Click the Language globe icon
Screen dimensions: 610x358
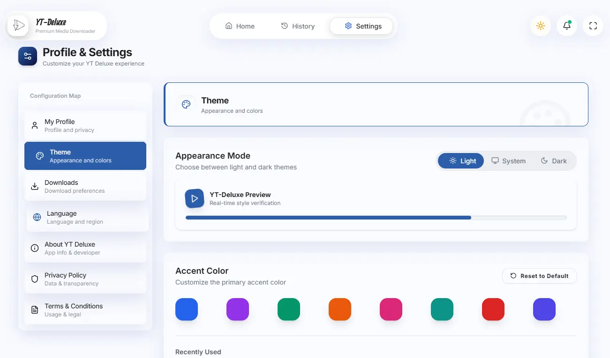(37, 217)
